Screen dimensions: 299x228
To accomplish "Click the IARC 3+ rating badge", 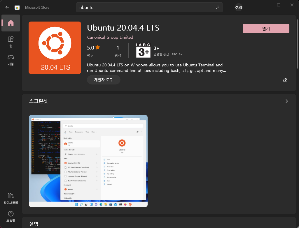I will pyautogui.click(x=144, y=50).
